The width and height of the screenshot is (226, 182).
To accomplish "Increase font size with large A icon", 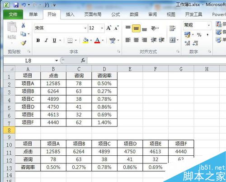I will coord(109,28).
